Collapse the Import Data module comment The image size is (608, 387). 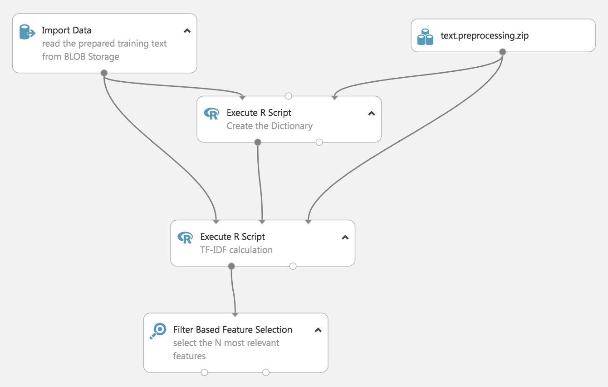pyautogui.click(x=187, y=31)
